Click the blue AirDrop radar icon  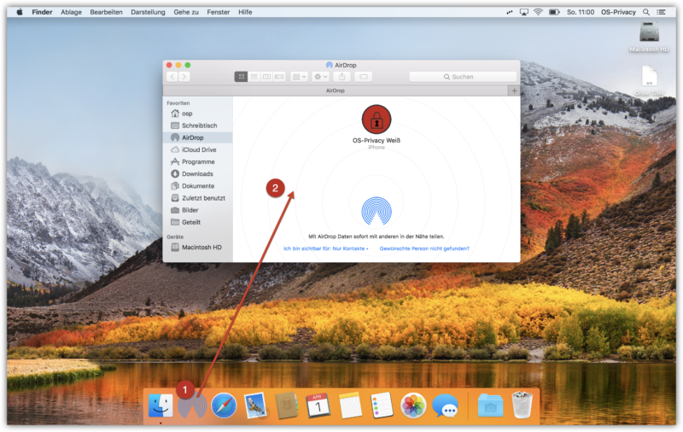click(x=377, y=211)
